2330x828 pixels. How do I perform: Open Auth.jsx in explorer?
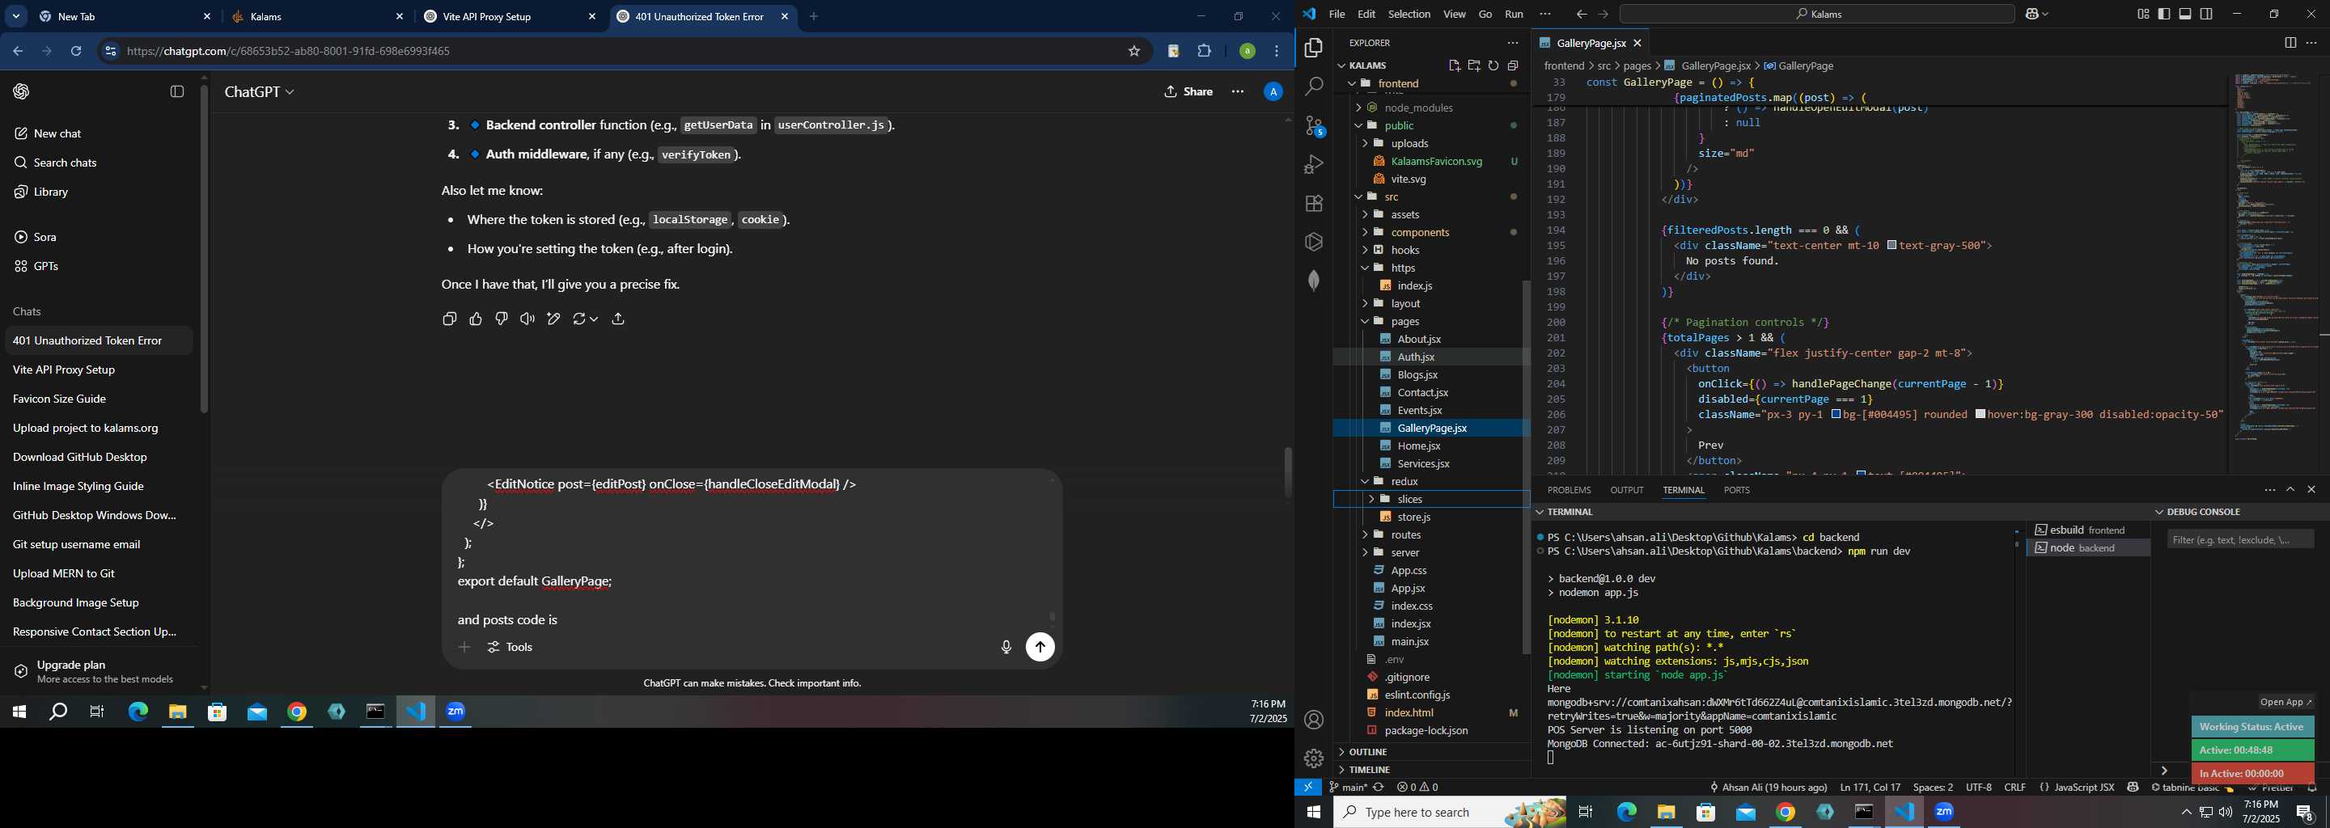(1417, 357)
